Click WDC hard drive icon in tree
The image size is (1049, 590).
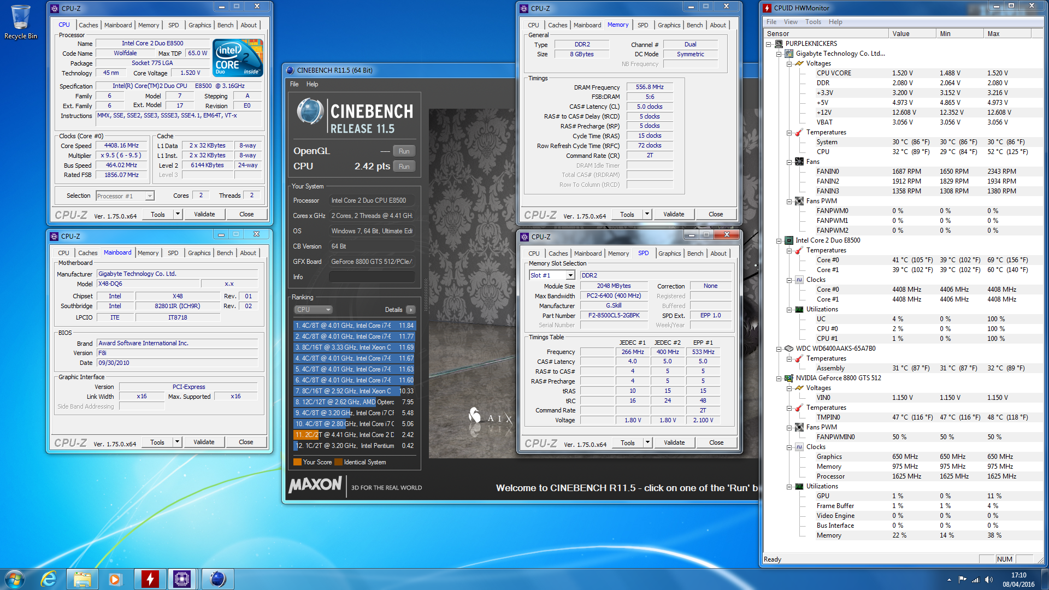click(789, 349)
